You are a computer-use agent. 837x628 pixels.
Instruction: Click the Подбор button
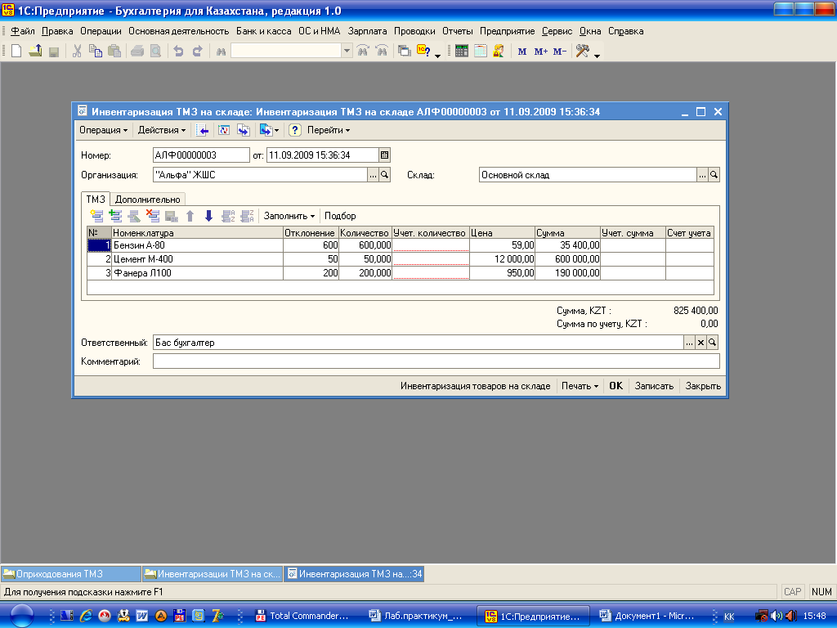(x=340, y=216)
